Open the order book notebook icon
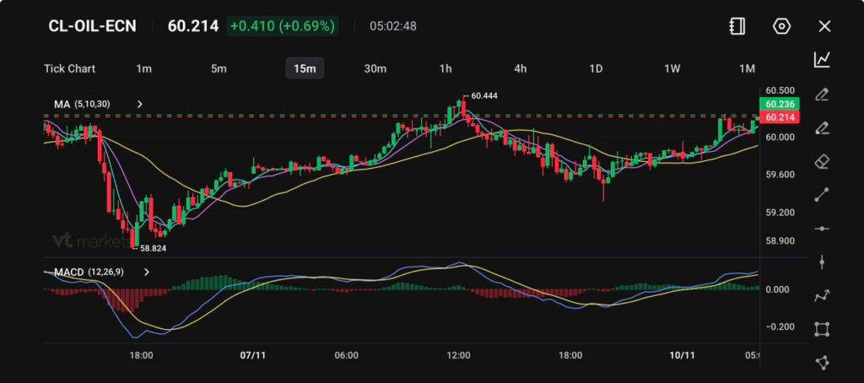The width and height of the screenshot is (864, 383). click(737, 26)
